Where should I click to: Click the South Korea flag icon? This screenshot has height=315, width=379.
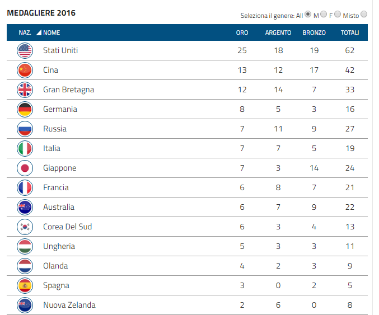coord(25,227)
